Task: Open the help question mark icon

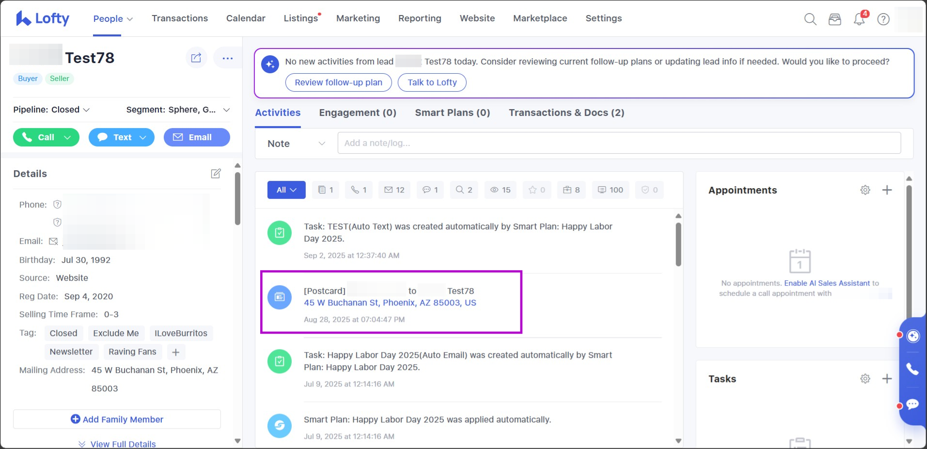Action: coord(883,19)
